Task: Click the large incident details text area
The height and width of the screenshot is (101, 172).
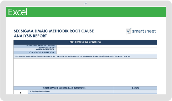Action: [x=85, y=72]
